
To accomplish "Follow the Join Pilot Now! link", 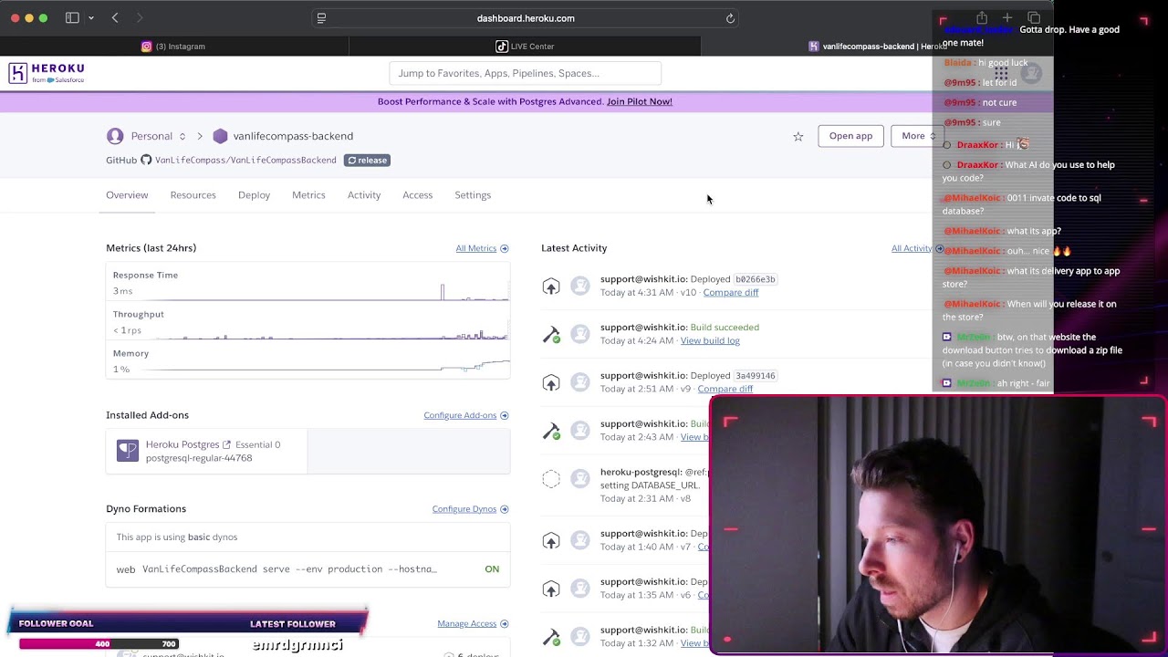I will [640, 101].
